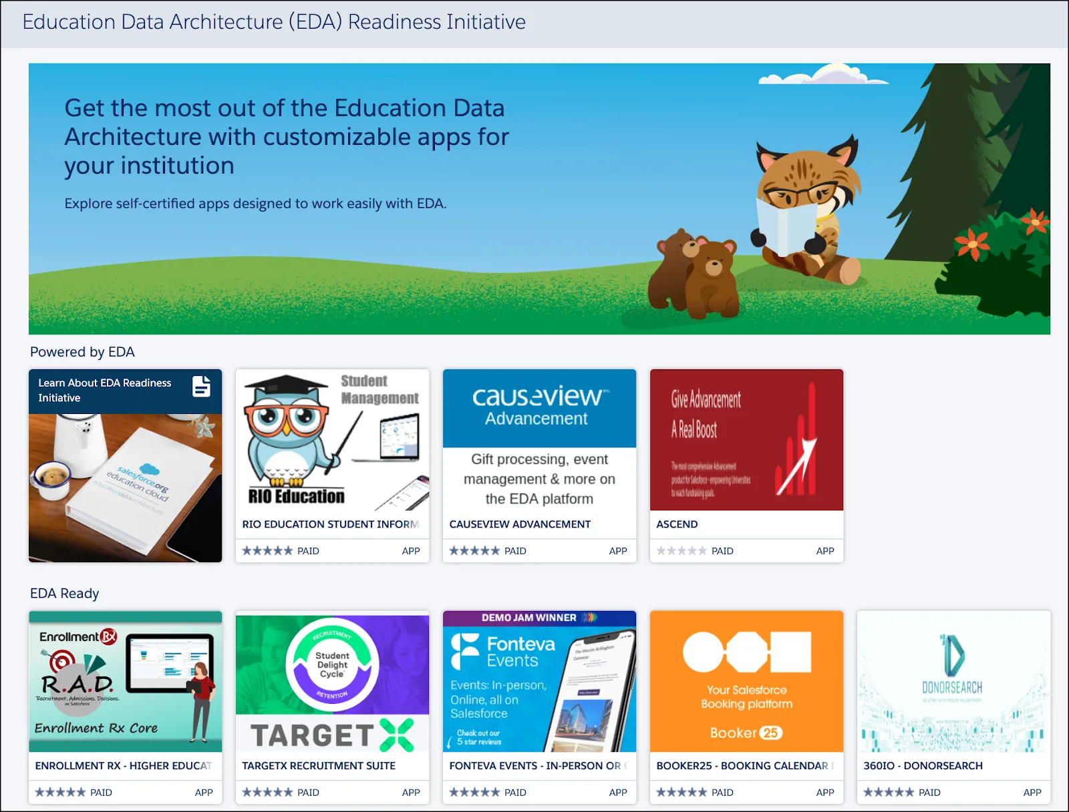Click the PAID label on TargetX card
Screen dimensions: 1069x812
[x=308, y=793]
